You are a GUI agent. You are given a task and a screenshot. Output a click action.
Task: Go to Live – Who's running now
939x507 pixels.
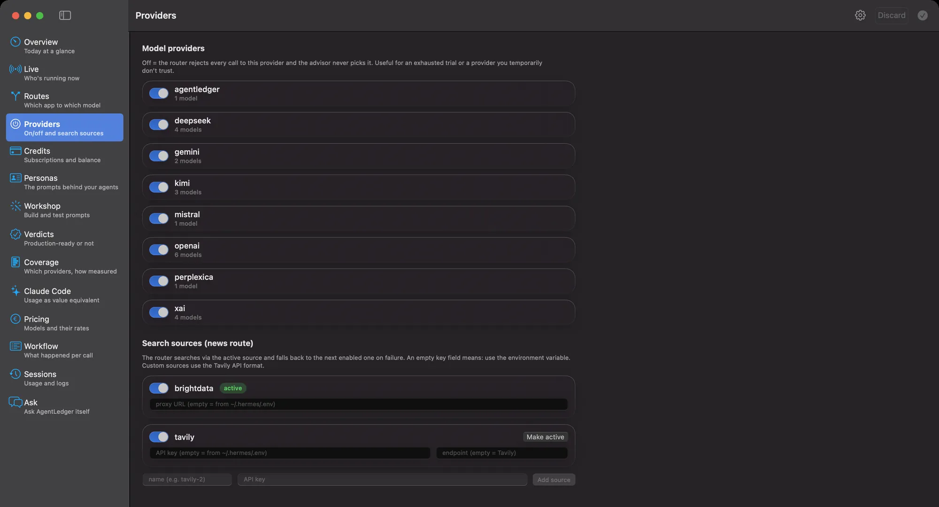[65, 73]
